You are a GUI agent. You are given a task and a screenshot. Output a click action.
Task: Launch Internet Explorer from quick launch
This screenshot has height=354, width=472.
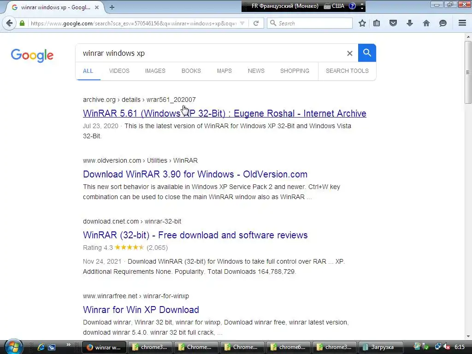(x=41, y=347)
